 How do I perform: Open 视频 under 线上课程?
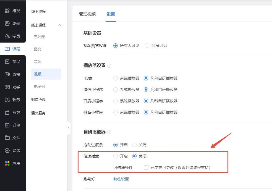(46, 74)
